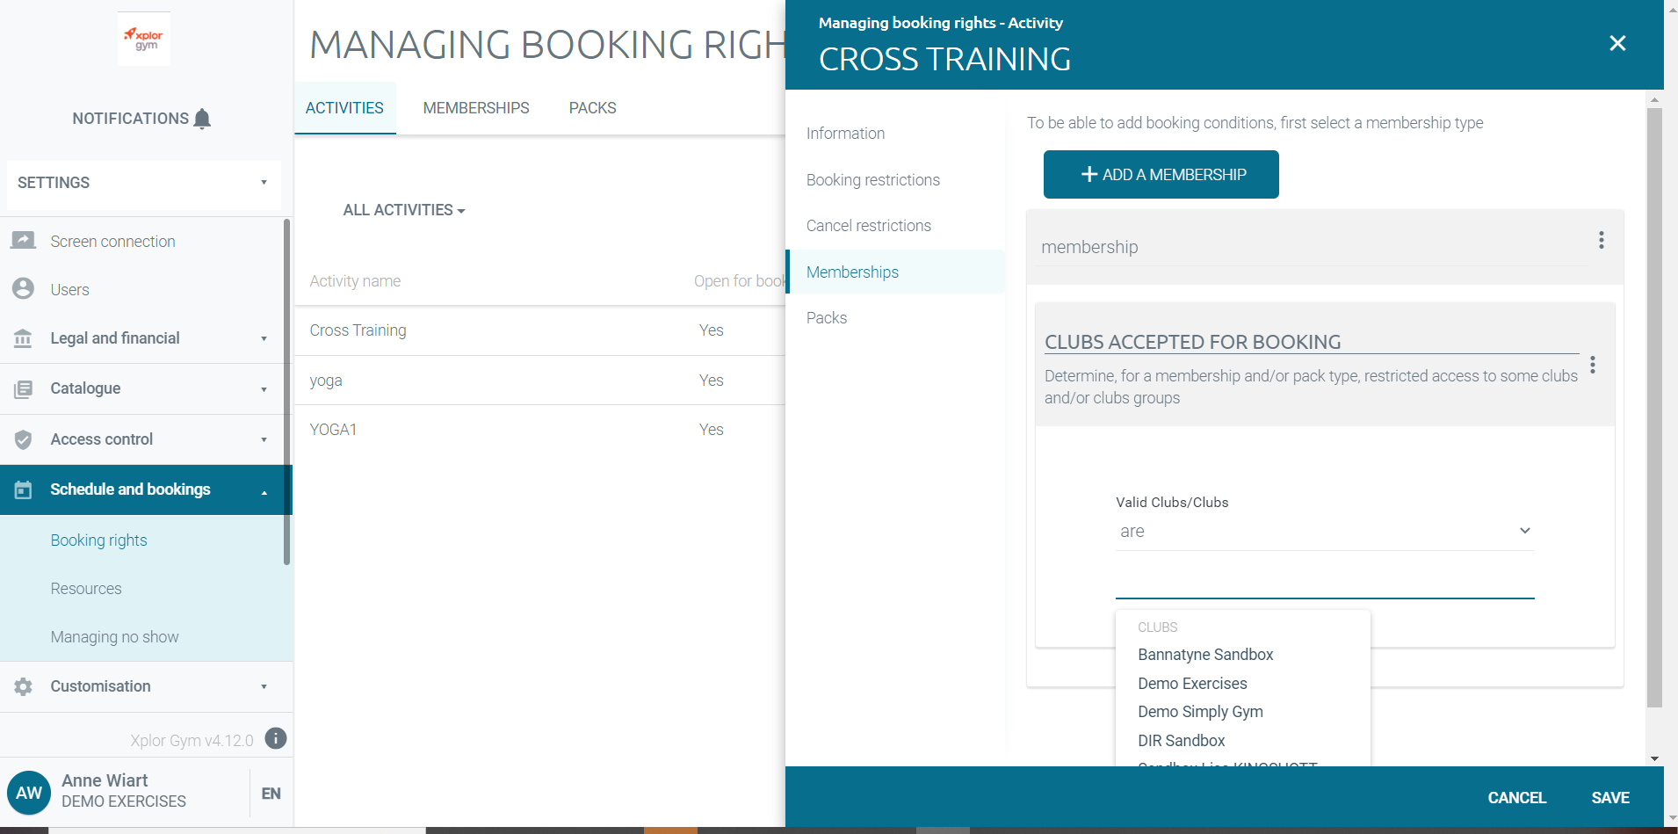Open YOGA1 activity row
1678x834 pixels.
[539, 430]
